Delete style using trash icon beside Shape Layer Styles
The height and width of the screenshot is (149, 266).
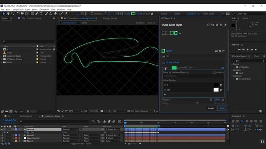tap(208, 25)
